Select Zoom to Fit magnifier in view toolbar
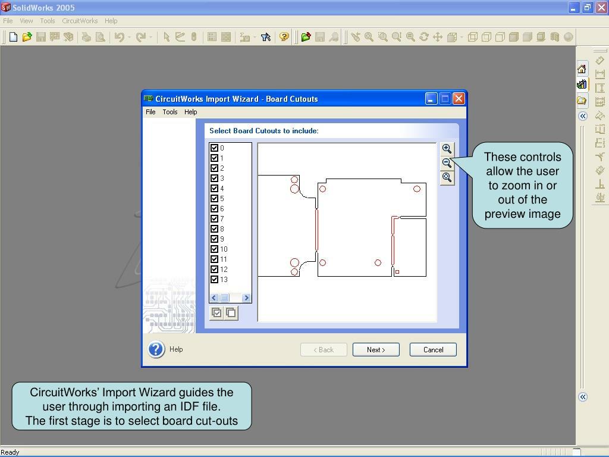609x457 pixels. tap(369, 37)
